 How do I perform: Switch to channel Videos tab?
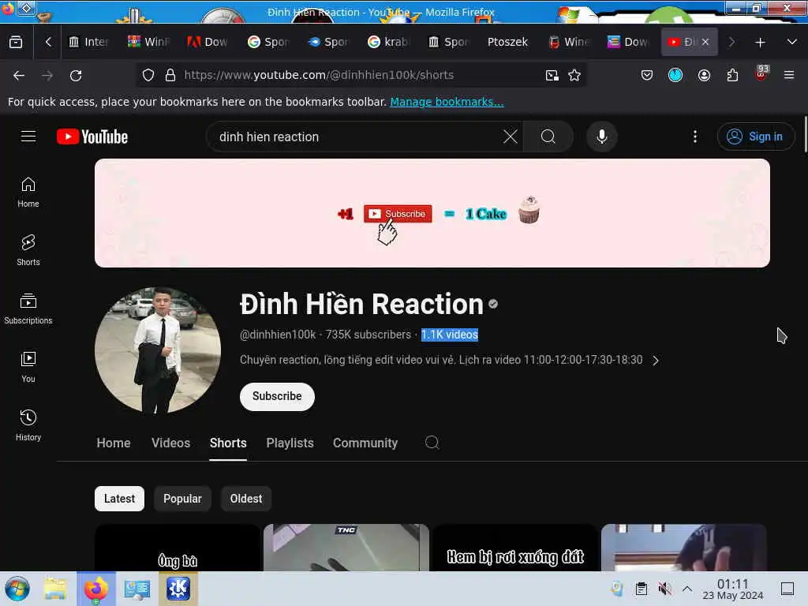point(170,443)
